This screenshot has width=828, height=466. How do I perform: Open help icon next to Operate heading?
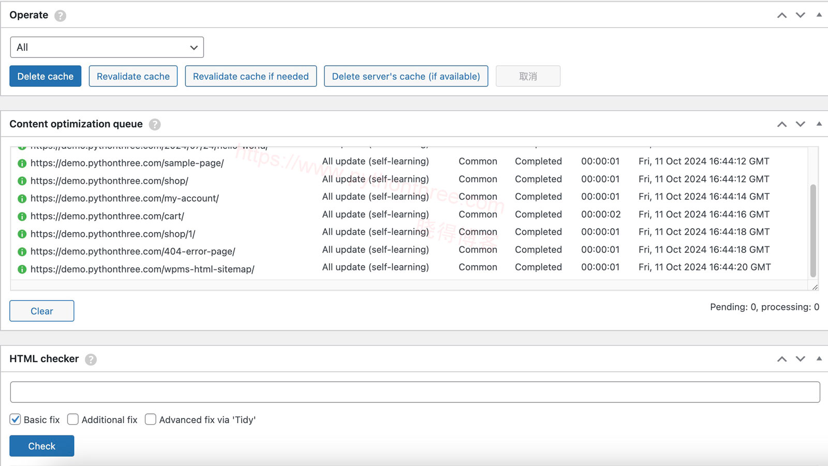point(60,16)
